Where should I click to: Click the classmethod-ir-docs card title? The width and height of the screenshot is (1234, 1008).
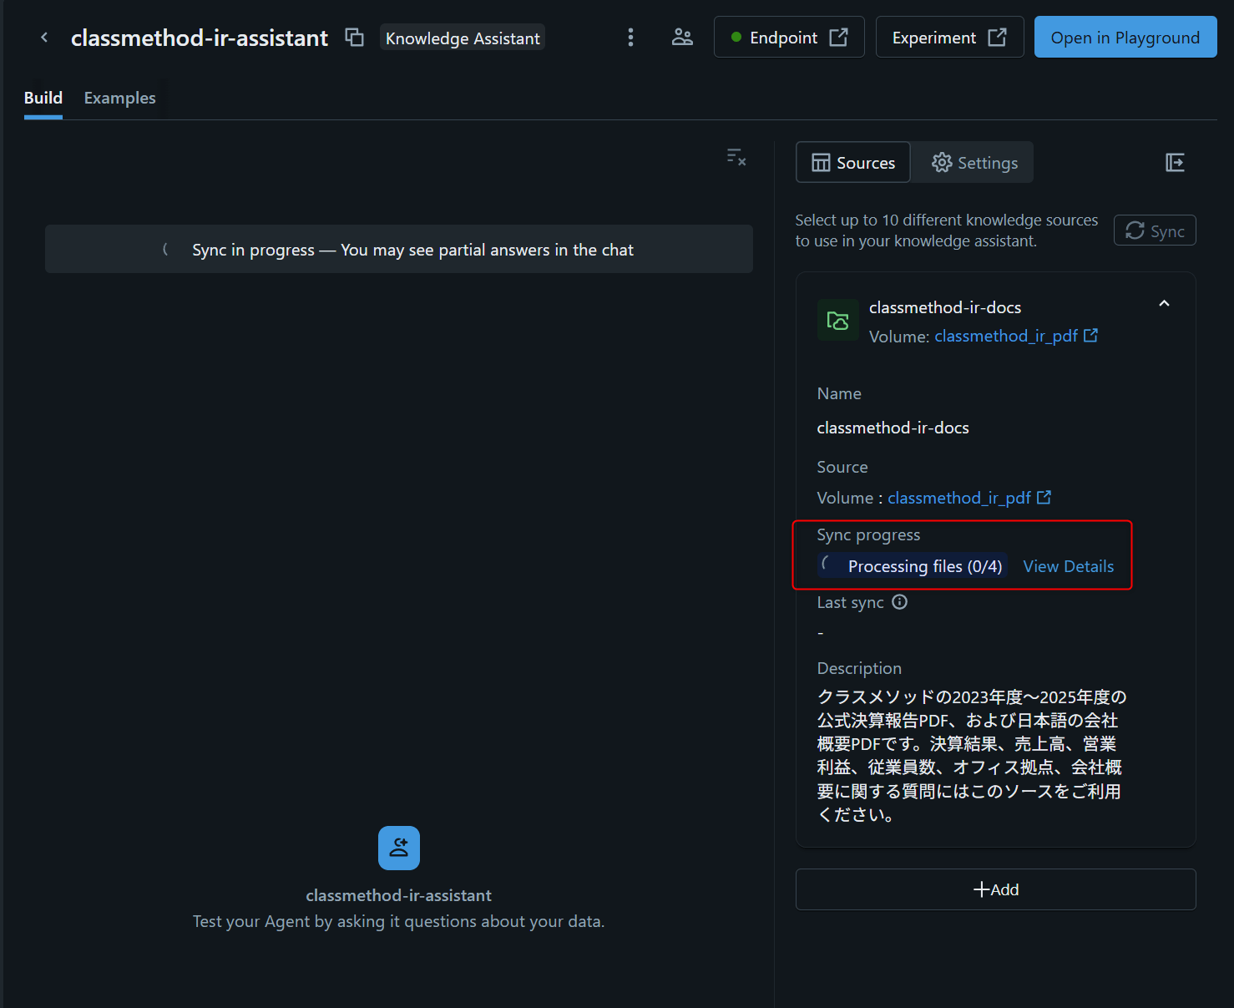[945, 307]
